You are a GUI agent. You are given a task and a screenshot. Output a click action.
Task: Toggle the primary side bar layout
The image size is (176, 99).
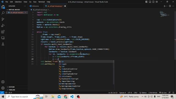[147, 2]
